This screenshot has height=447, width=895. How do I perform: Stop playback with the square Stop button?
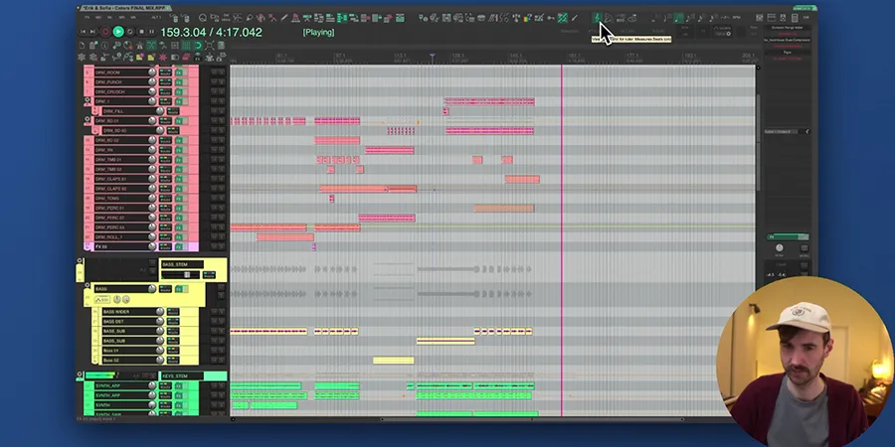[x=141, y=32]
